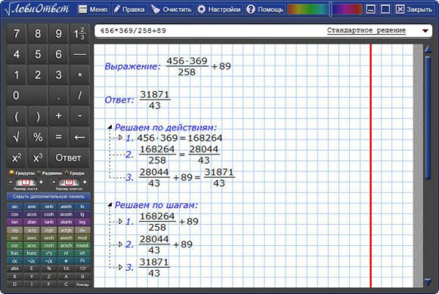Click the ЛовиОтвет logo
The height and width of the screenshot is (294, 439).
[37, 9]
